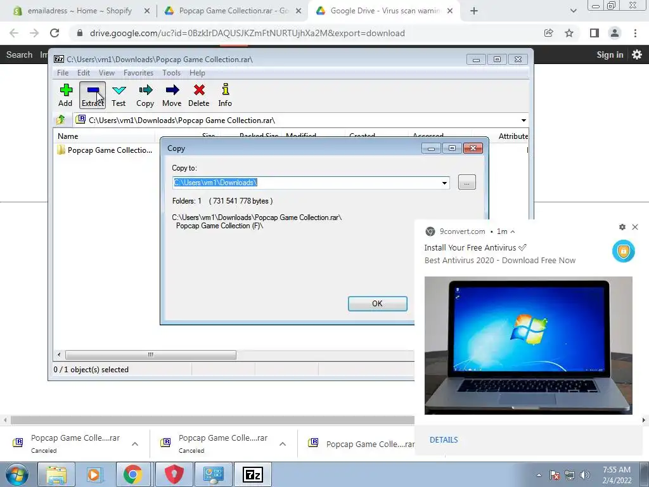Screen dimensions: 649x487
Task: Open the Tools menu
Action: pos(171,73)
